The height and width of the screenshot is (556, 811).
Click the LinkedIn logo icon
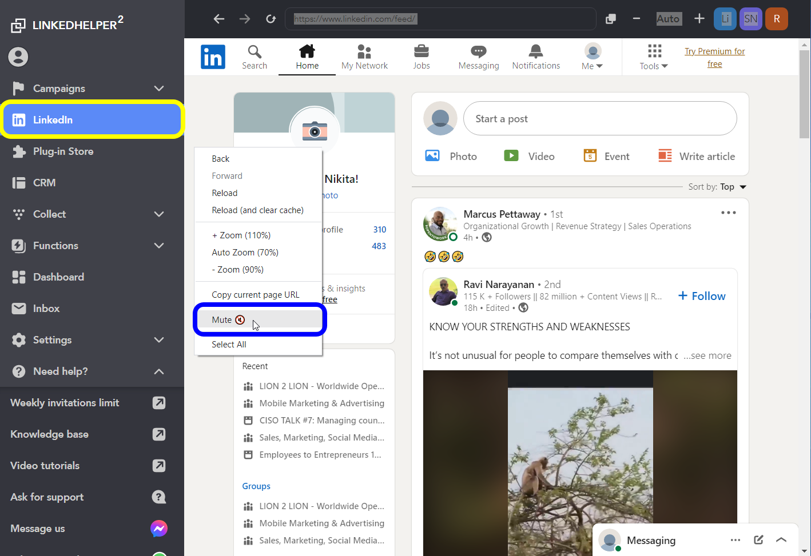coord(213,57)
